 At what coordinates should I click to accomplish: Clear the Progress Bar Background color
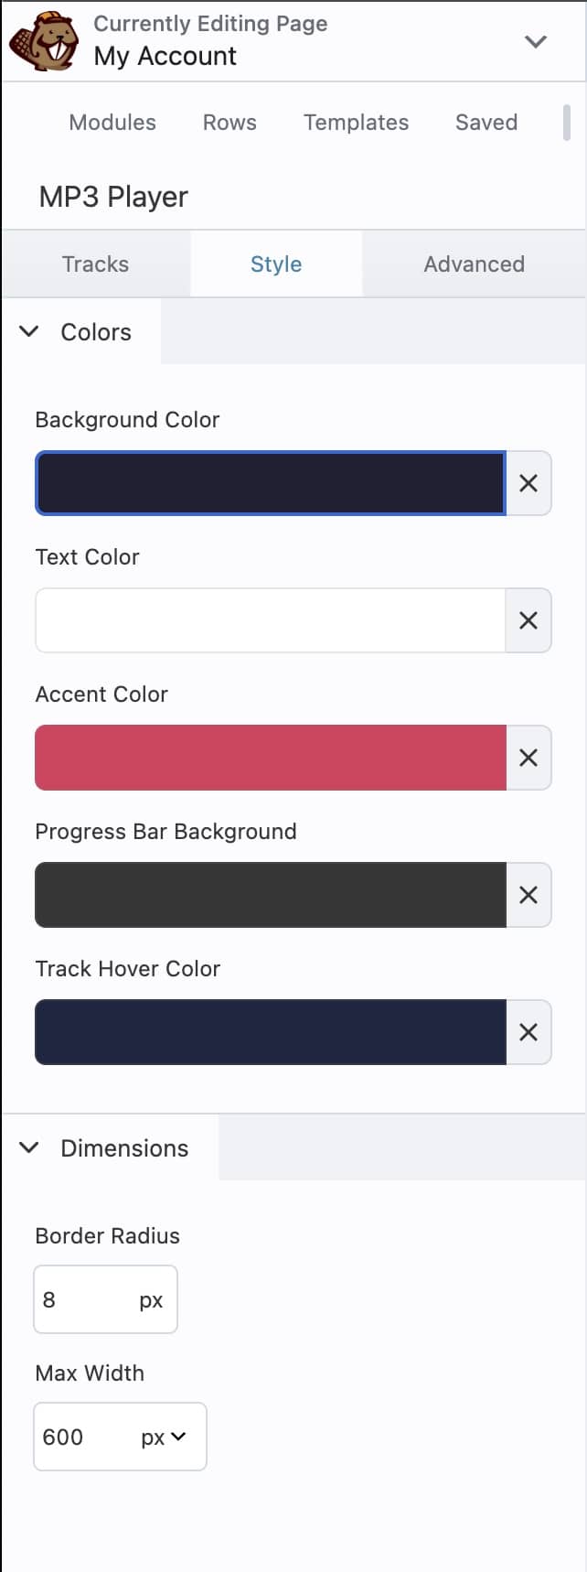(528, 895)
